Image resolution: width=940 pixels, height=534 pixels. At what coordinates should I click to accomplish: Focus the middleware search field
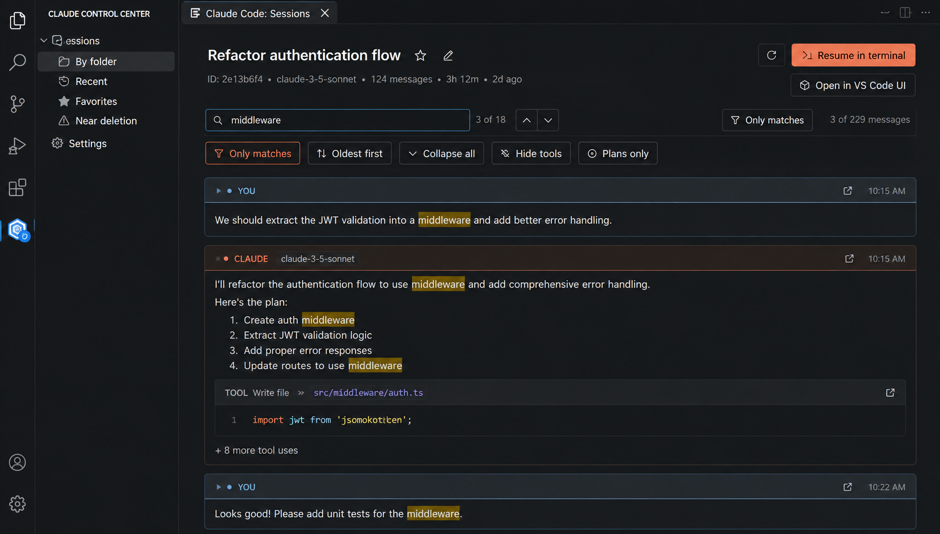[338, 120]
